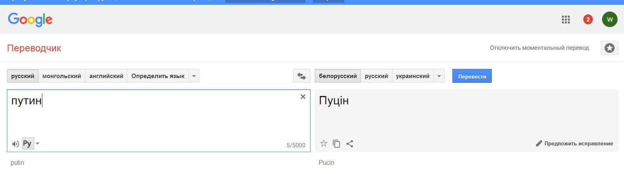624x174 pixels.
Task: Select украинский as target language
Action: point(413,76)
